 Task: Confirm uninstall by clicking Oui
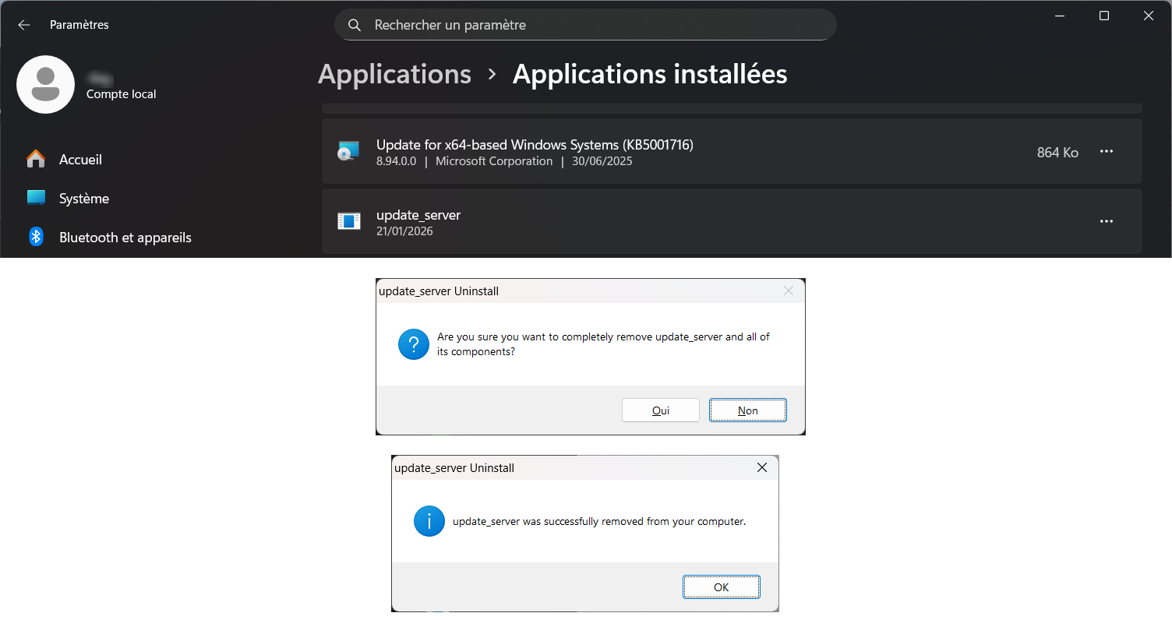660,410
